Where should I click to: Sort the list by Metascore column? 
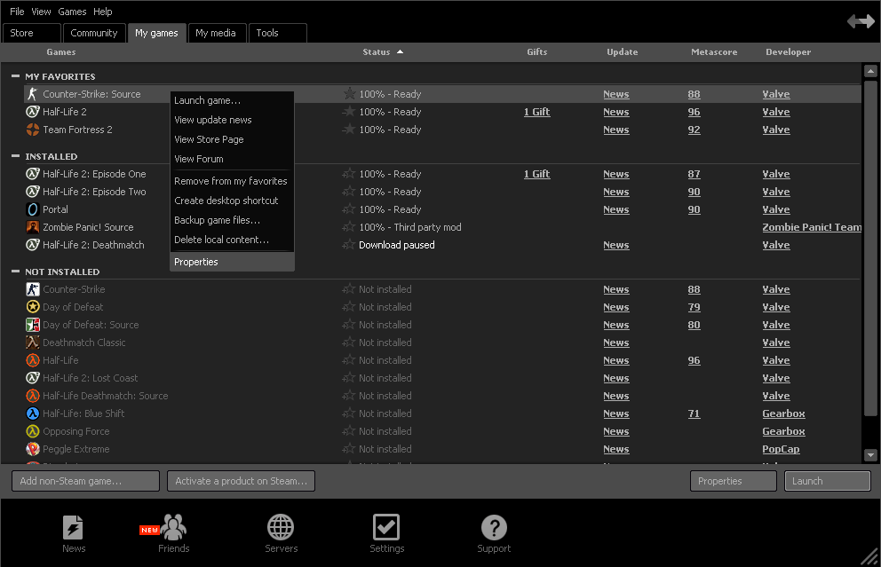click(713, 51)
